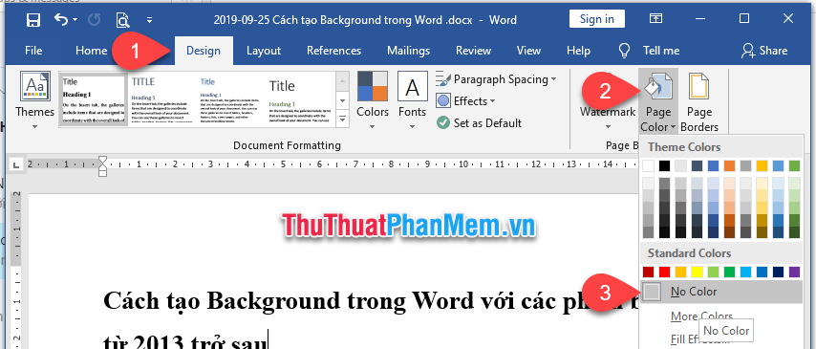Pick white theme color swatch
Viewport: 816px width, 349px height.
(648, 166)
